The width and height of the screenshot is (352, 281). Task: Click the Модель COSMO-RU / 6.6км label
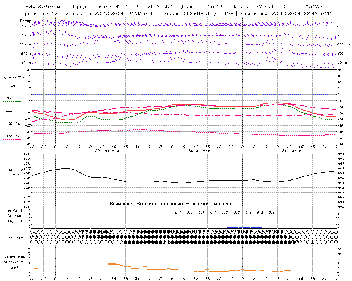tap(198, 13)
